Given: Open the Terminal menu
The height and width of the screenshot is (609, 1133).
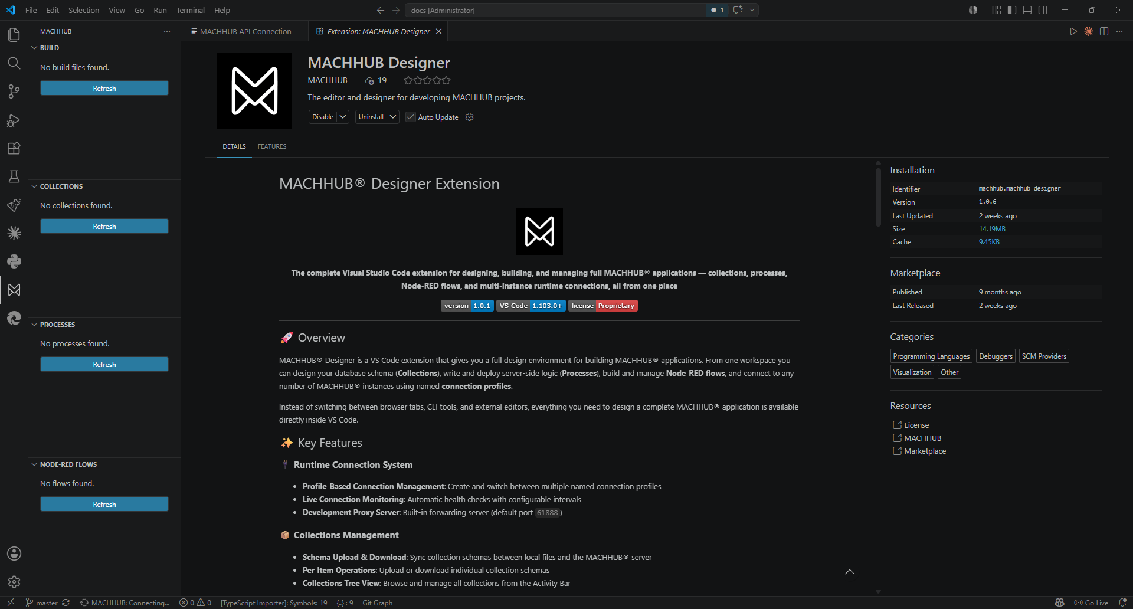Looking at the screenshot, I should 190,10.
